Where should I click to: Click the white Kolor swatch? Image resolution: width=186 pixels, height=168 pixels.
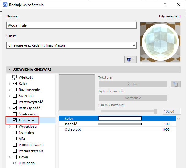pyautogui.click(x=120, y=118)
